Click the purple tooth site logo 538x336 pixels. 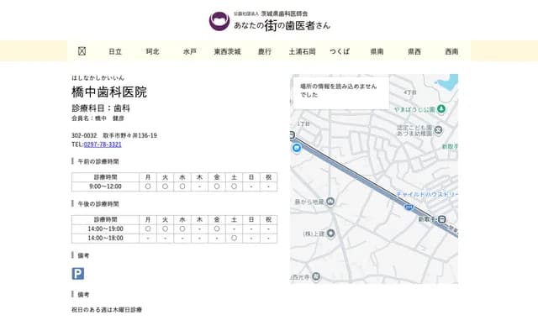[x=219, y=21]
